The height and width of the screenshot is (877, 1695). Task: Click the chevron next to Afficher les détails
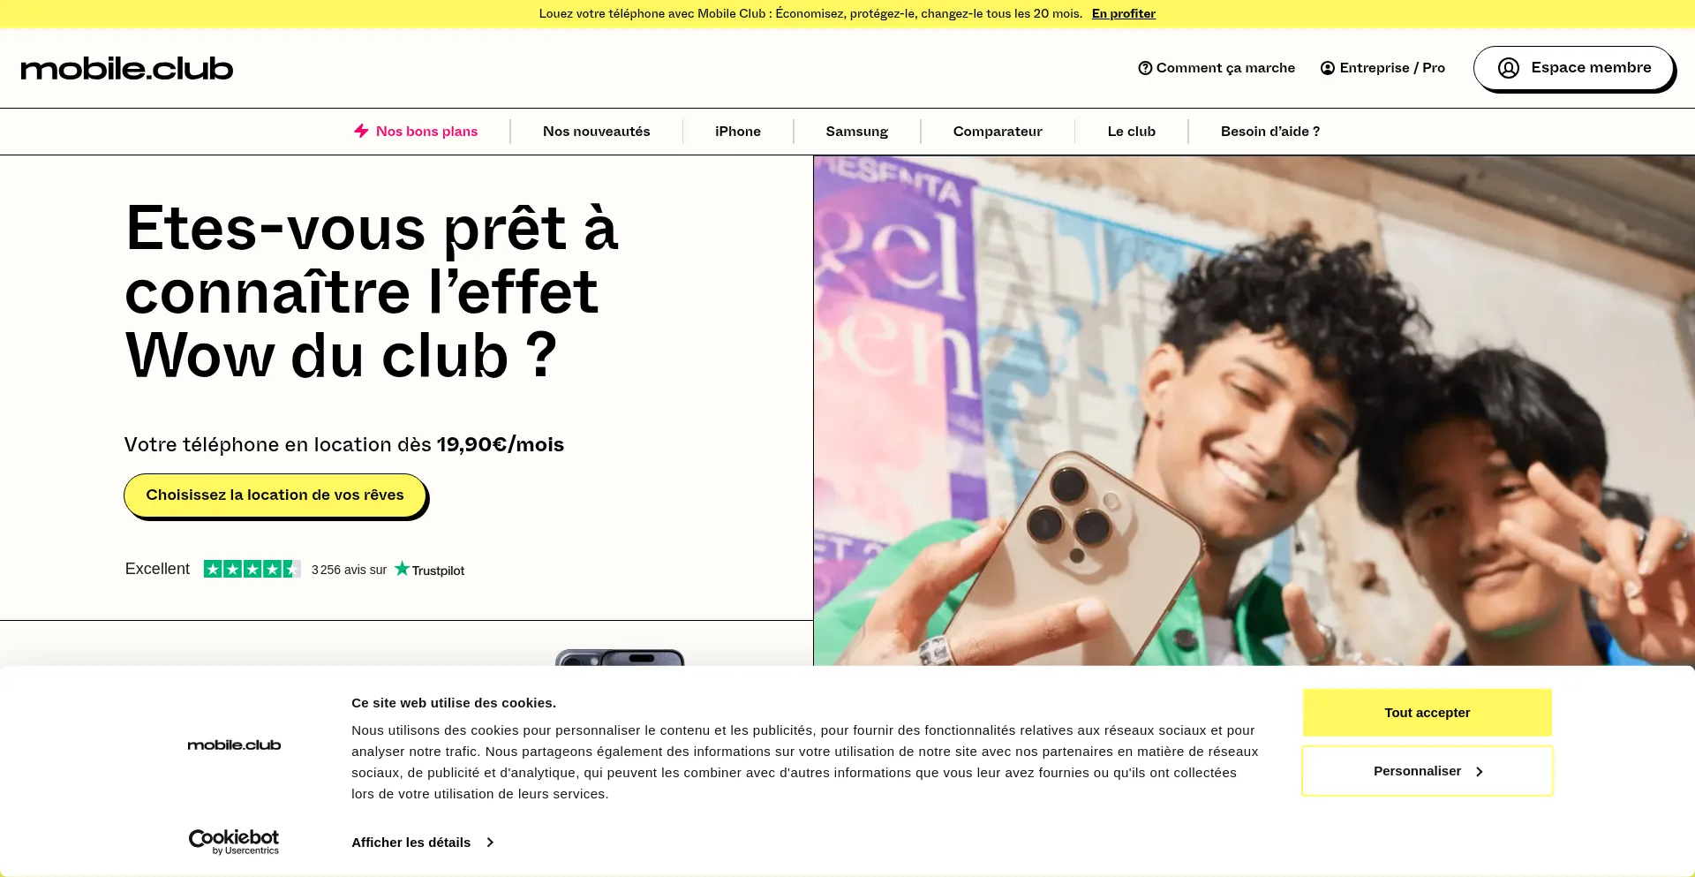[x=490, y=843]
